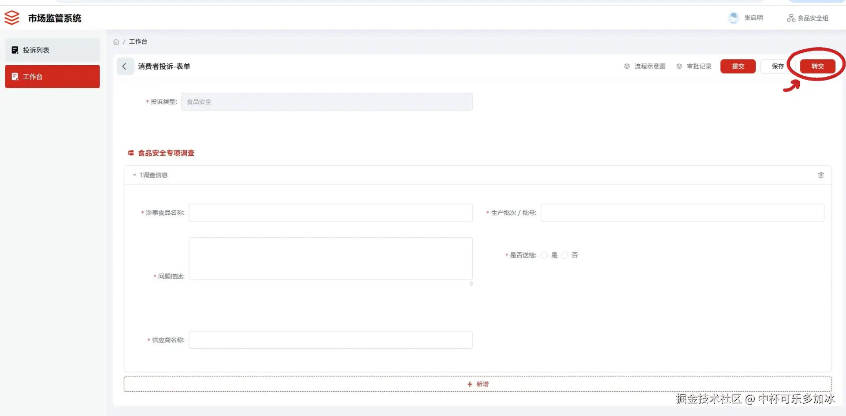Viewport: 846px width, 416px height.
Task: Click the 转交 button
Action: [818, 66]
